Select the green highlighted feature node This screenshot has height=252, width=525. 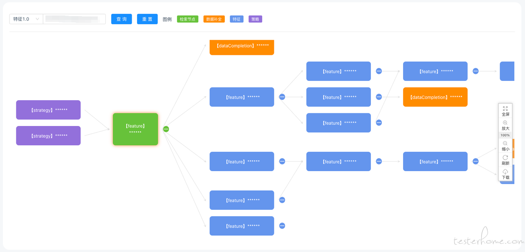[x=135, y=129]
